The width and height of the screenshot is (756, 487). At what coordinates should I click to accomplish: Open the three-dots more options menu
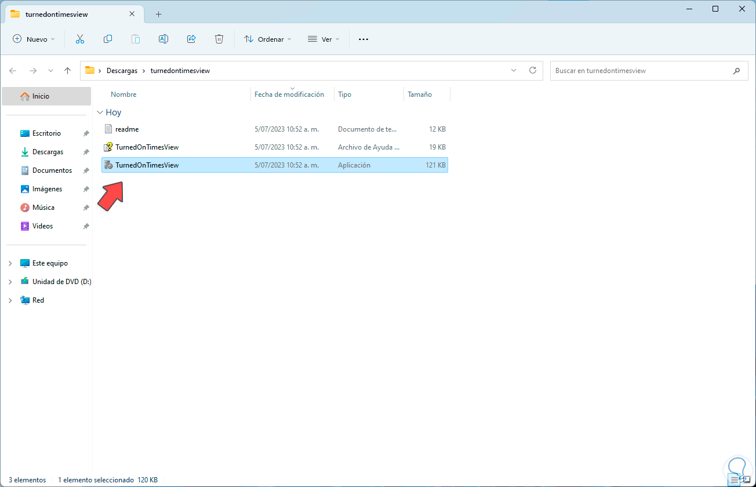tap(364, 39)
